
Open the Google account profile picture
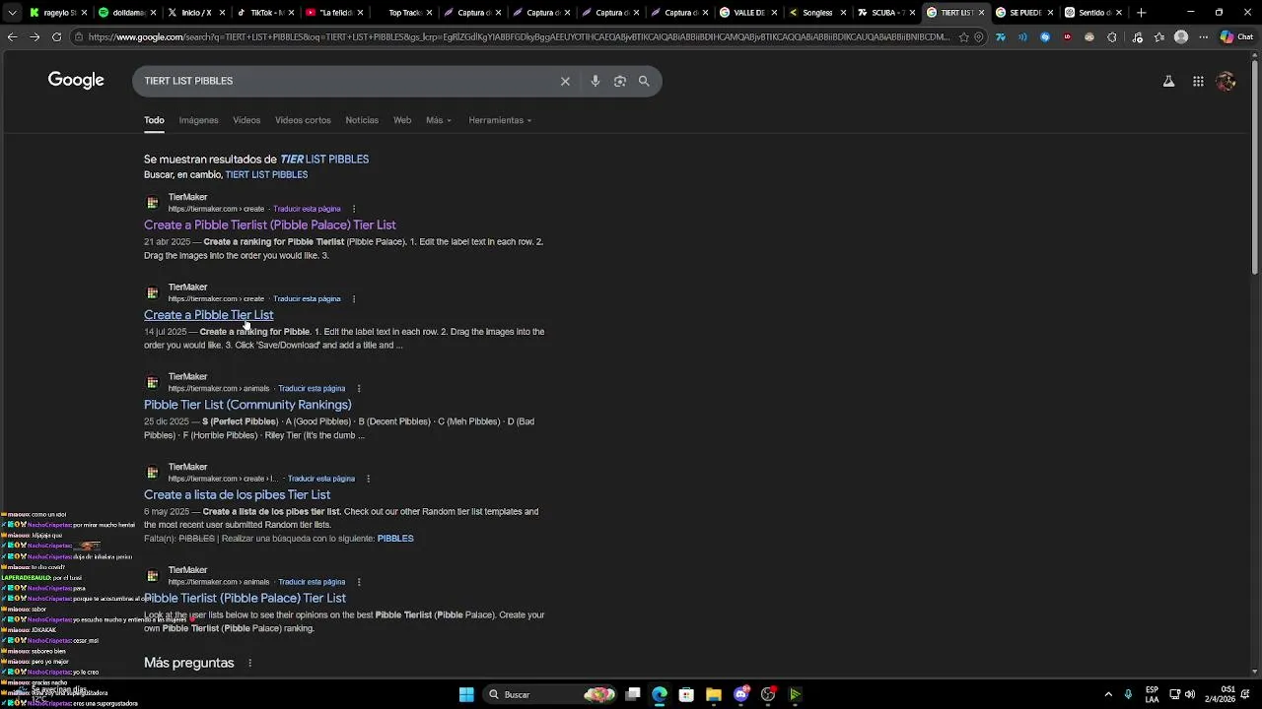click(x=1227, y=82)
